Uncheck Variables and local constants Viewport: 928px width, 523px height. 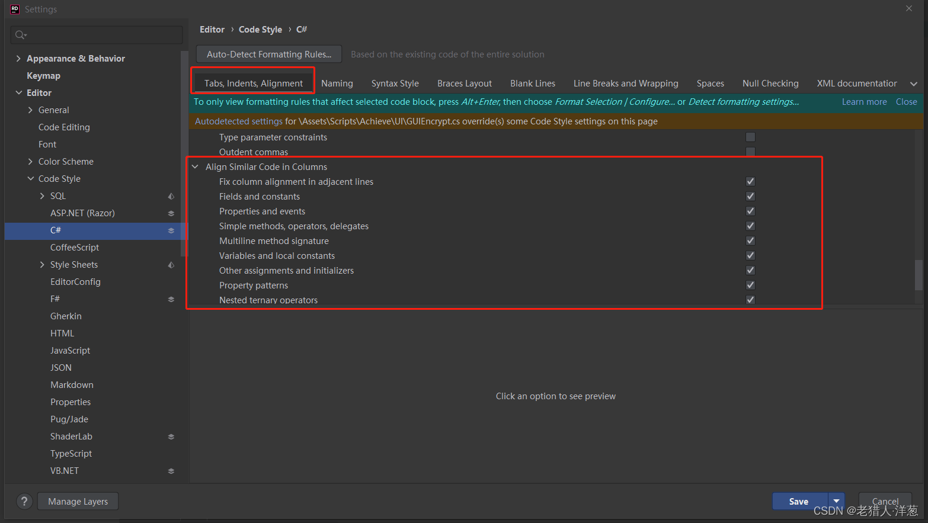tap(750, 255)
